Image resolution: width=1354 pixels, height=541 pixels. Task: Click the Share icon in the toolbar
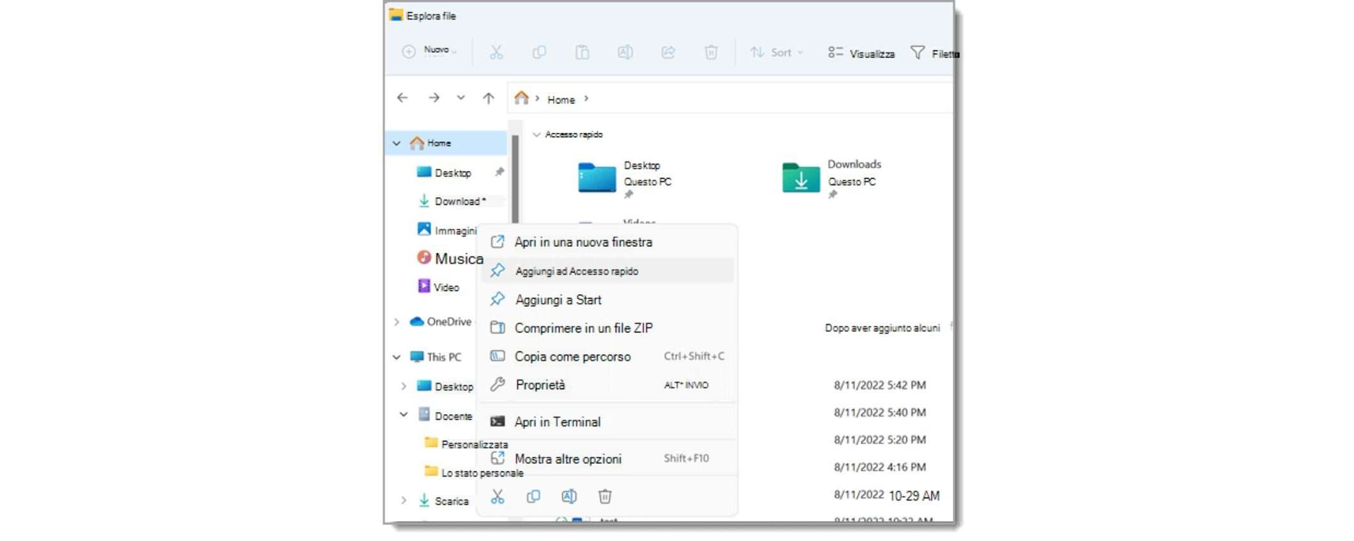[x=668, y=52]
